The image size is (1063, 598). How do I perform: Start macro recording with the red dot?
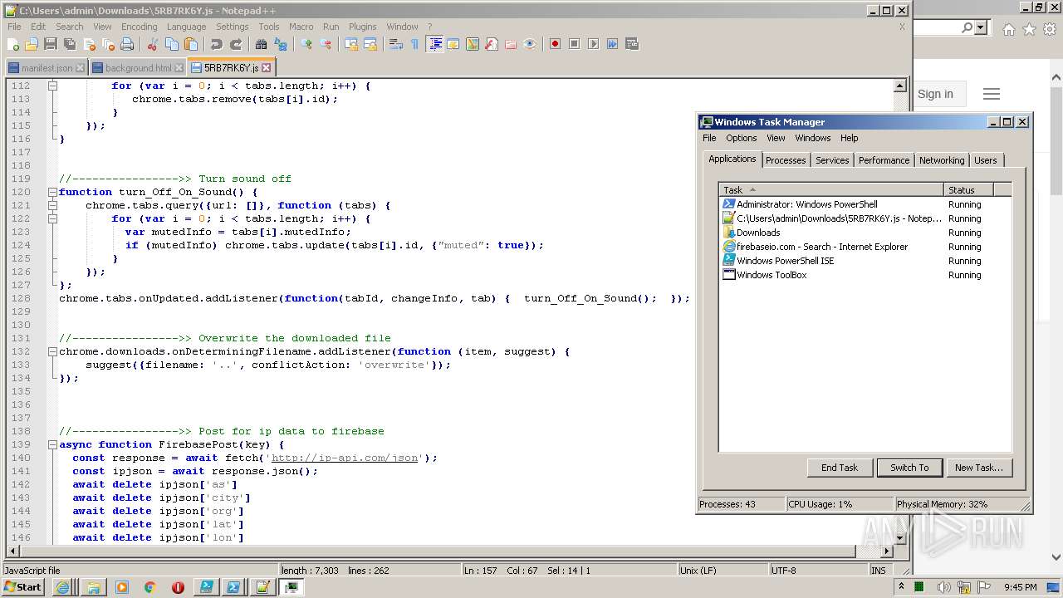(555, 44)
